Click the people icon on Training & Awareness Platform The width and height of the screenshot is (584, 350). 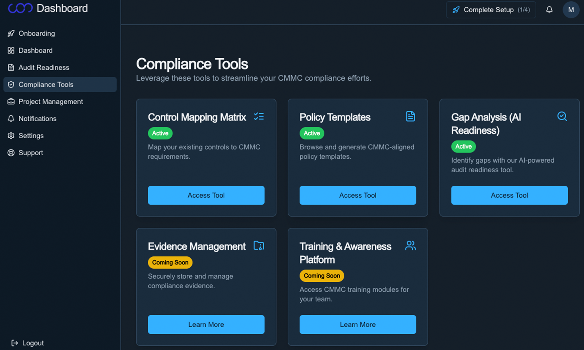click(x=411, y=245)
